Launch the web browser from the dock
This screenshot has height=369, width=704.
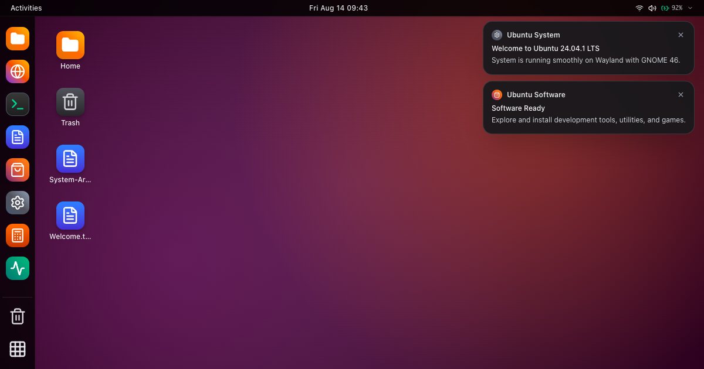18,71
